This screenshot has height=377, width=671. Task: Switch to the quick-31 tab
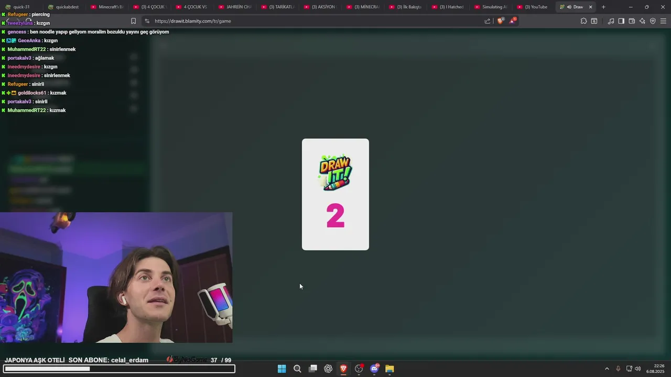click(21, 7)
